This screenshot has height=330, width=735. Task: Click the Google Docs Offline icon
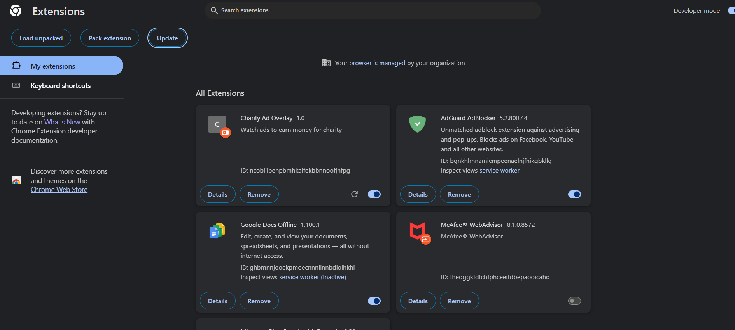coord(217,231)
